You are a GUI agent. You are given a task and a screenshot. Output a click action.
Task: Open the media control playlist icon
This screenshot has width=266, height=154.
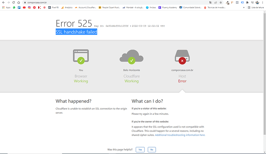pos(252,3)
